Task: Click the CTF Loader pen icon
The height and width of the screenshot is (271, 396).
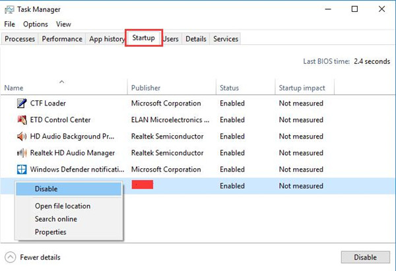Action: point(22,104)
